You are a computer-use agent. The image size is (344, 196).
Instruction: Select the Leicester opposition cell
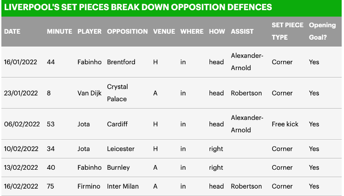point(121,149)
